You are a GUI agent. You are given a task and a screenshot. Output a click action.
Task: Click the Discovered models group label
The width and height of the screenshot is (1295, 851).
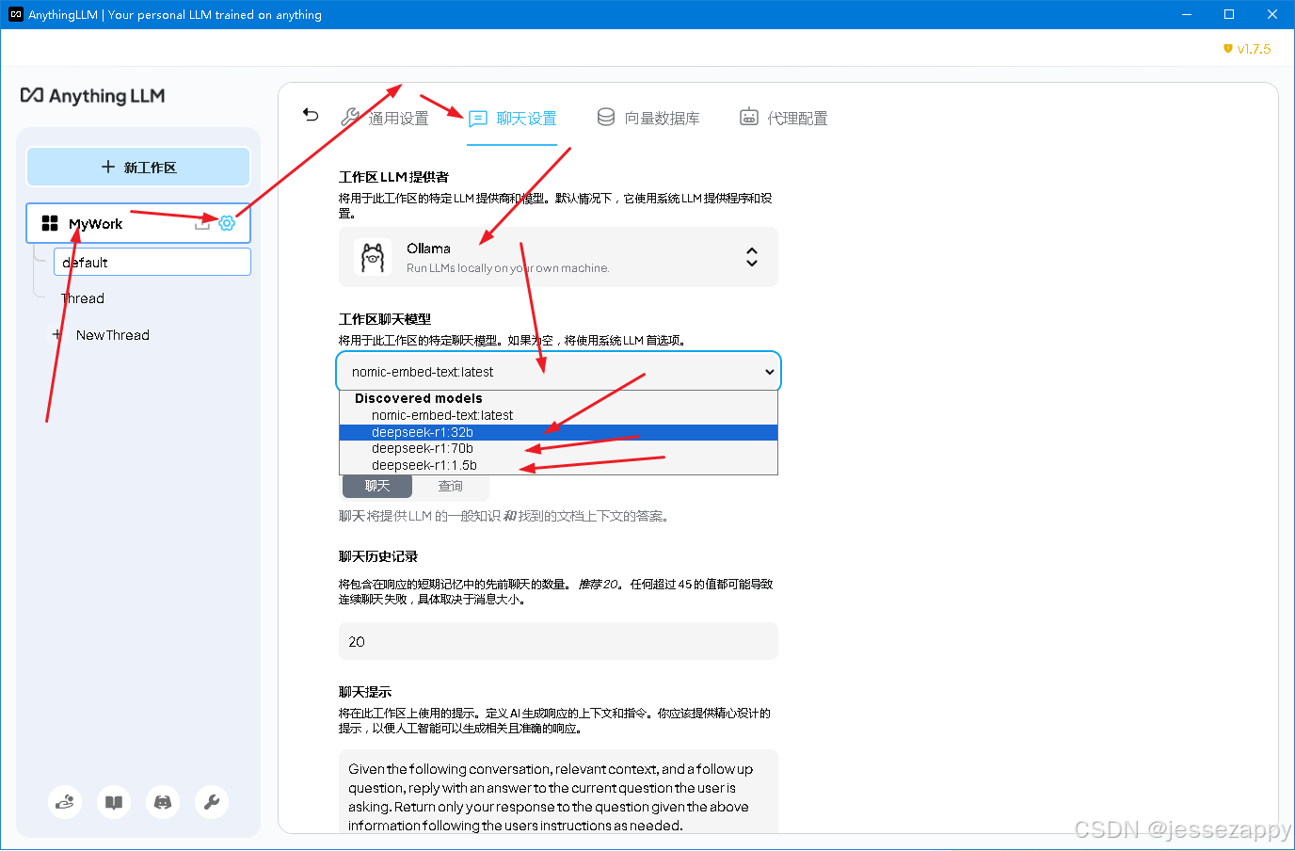coord(418,398)
